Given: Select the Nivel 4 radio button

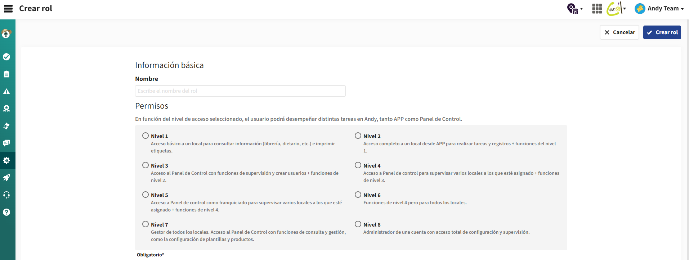Looking at the screenshot, I should point(358,165).
